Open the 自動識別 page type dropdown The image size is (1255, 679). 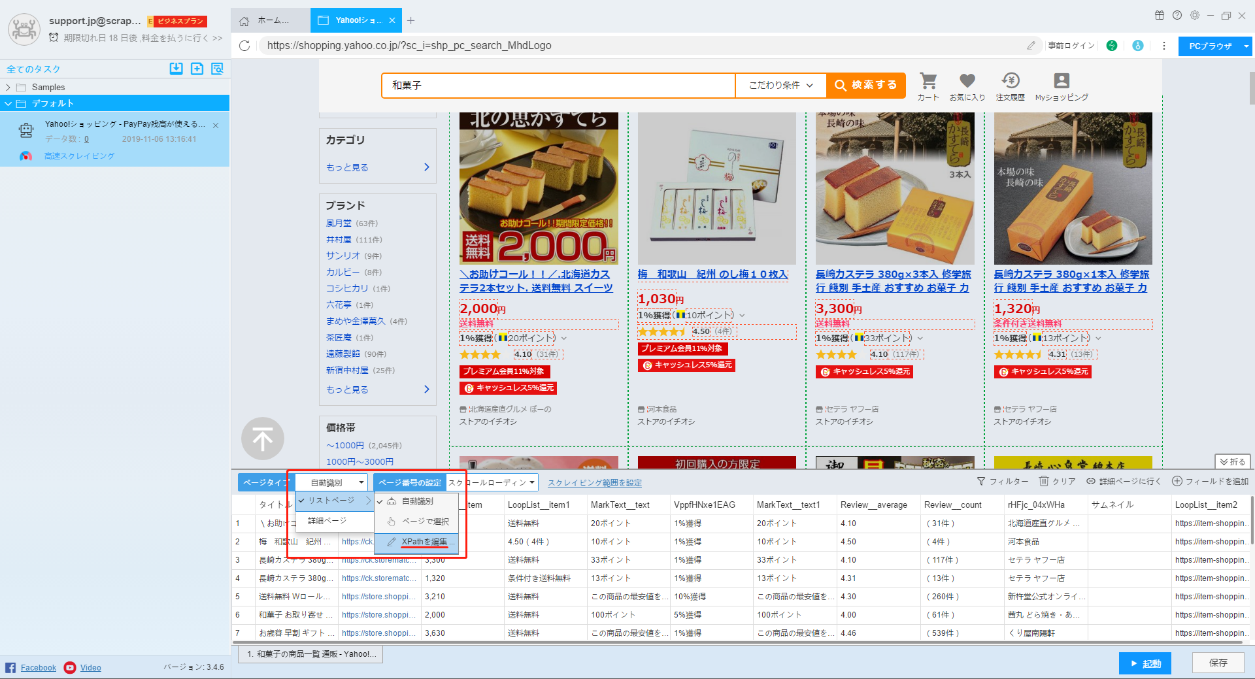click(333, 482)
